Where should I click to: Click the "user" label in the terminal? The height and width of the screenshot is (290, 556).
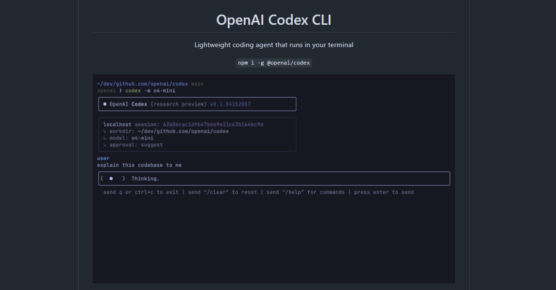pos(103,158)
